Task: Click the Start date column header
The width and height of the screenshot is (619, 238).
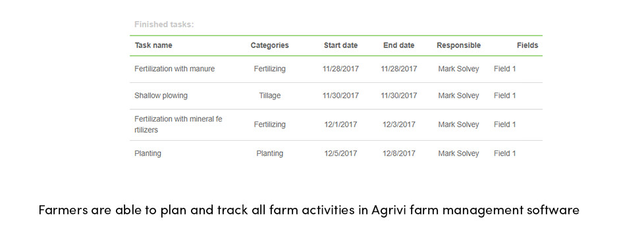Action: 340,45
